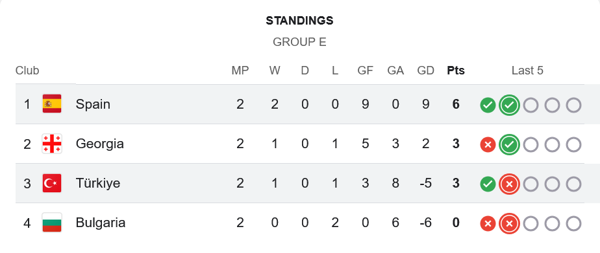
Task: Select Georgia's red loss result icon
Action: (x=488, y=145)
